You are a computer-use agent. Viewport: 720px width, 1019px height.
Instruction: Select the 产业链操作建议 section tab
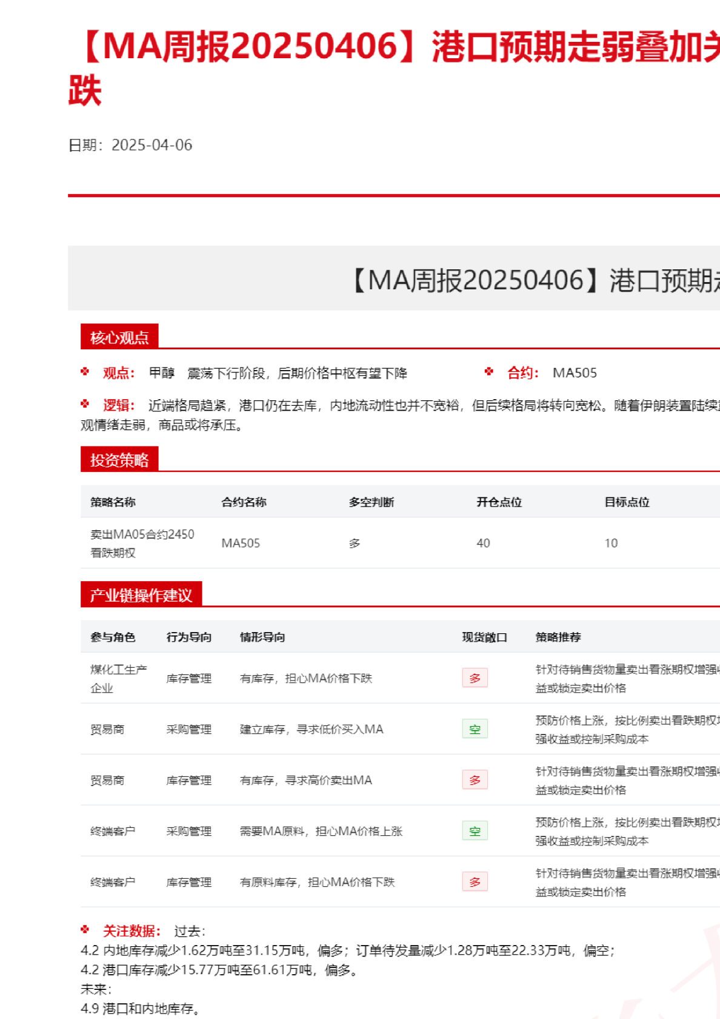pos(141,595)
